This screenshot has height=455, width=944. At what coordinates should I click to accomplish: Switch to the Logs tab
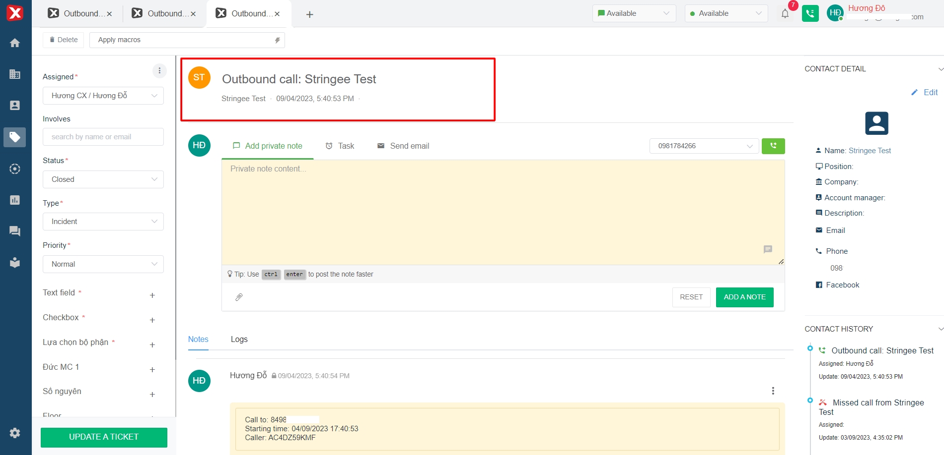click(x=239, y=340)
